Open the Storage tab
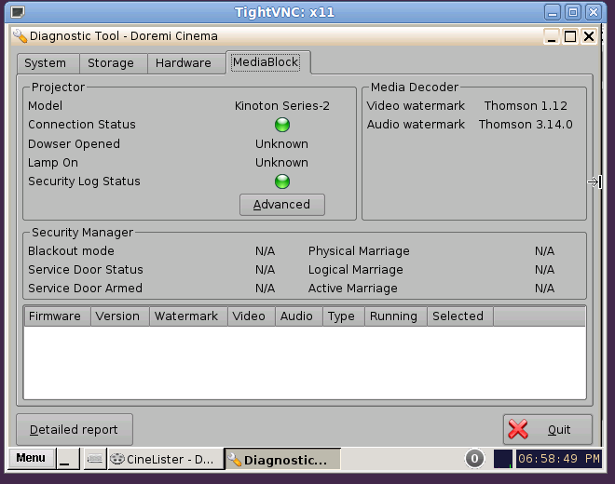The height and width of the screenshot is (484, 615). (114, 63)
